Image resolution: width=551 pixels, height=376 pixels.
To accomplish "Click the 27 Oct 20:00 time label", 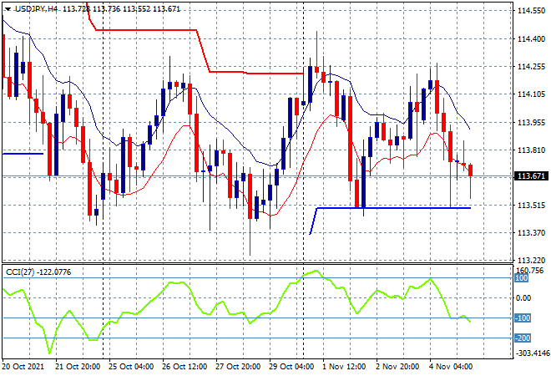I will click(x=238, y=367).
